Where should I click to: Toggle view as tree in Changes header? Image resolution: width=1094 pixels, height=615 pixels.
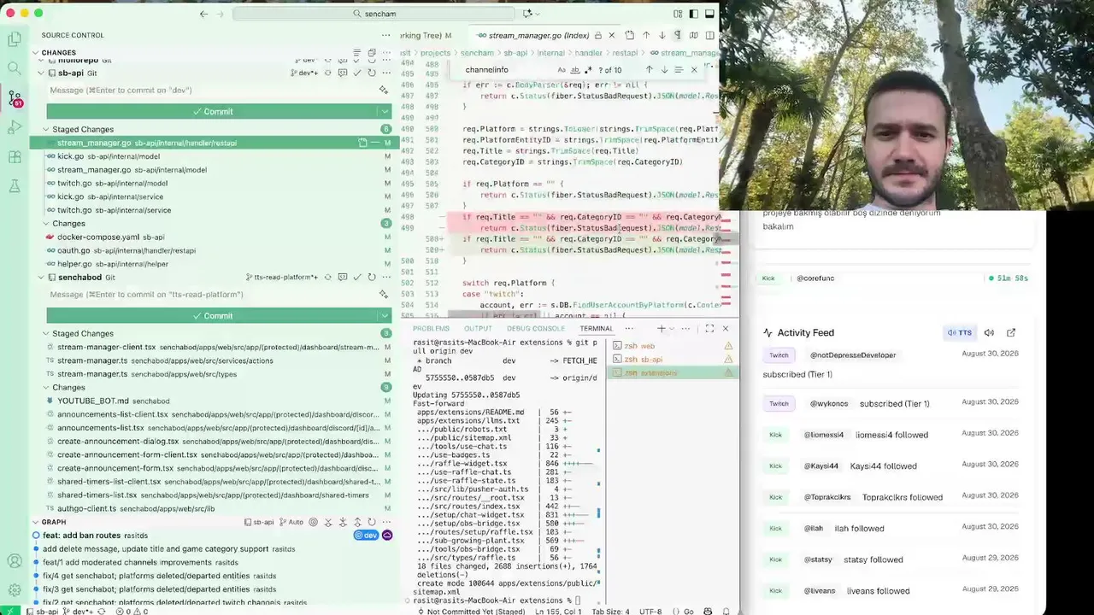[x=356, y=53]
